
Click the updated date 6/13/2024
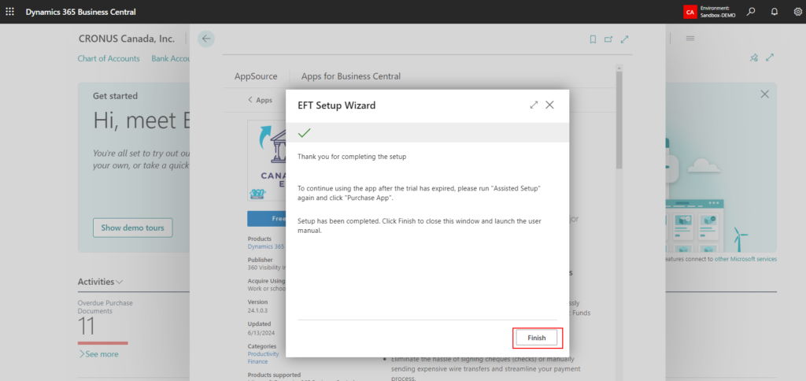[260, 332]
